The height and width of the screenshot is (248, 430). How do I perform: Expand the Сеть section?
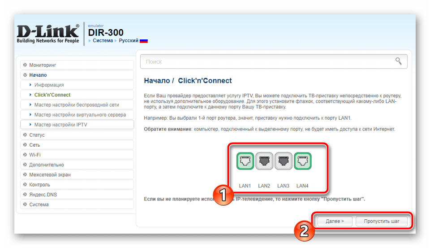[77, 145]
